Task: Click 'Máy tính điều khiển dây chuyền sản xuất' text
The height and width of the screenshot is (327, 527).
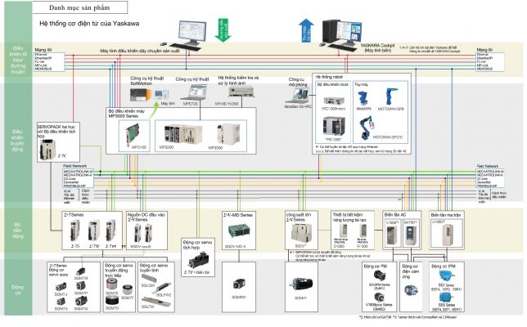Action: tap(140, 51)
